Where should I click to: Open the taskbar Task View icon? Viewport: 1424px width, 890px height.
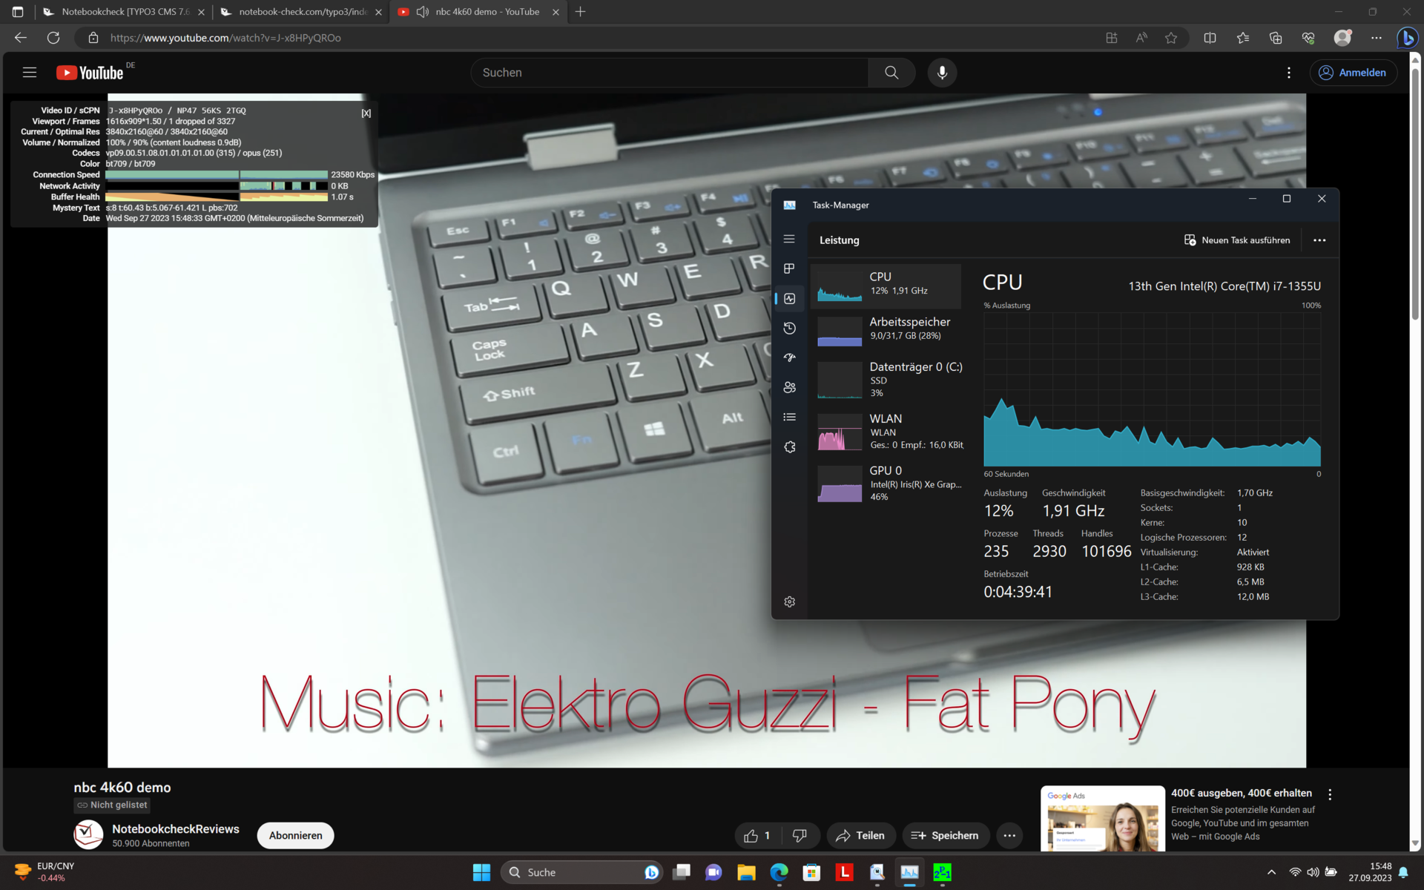pyautogui.click(x=681, y=872)
